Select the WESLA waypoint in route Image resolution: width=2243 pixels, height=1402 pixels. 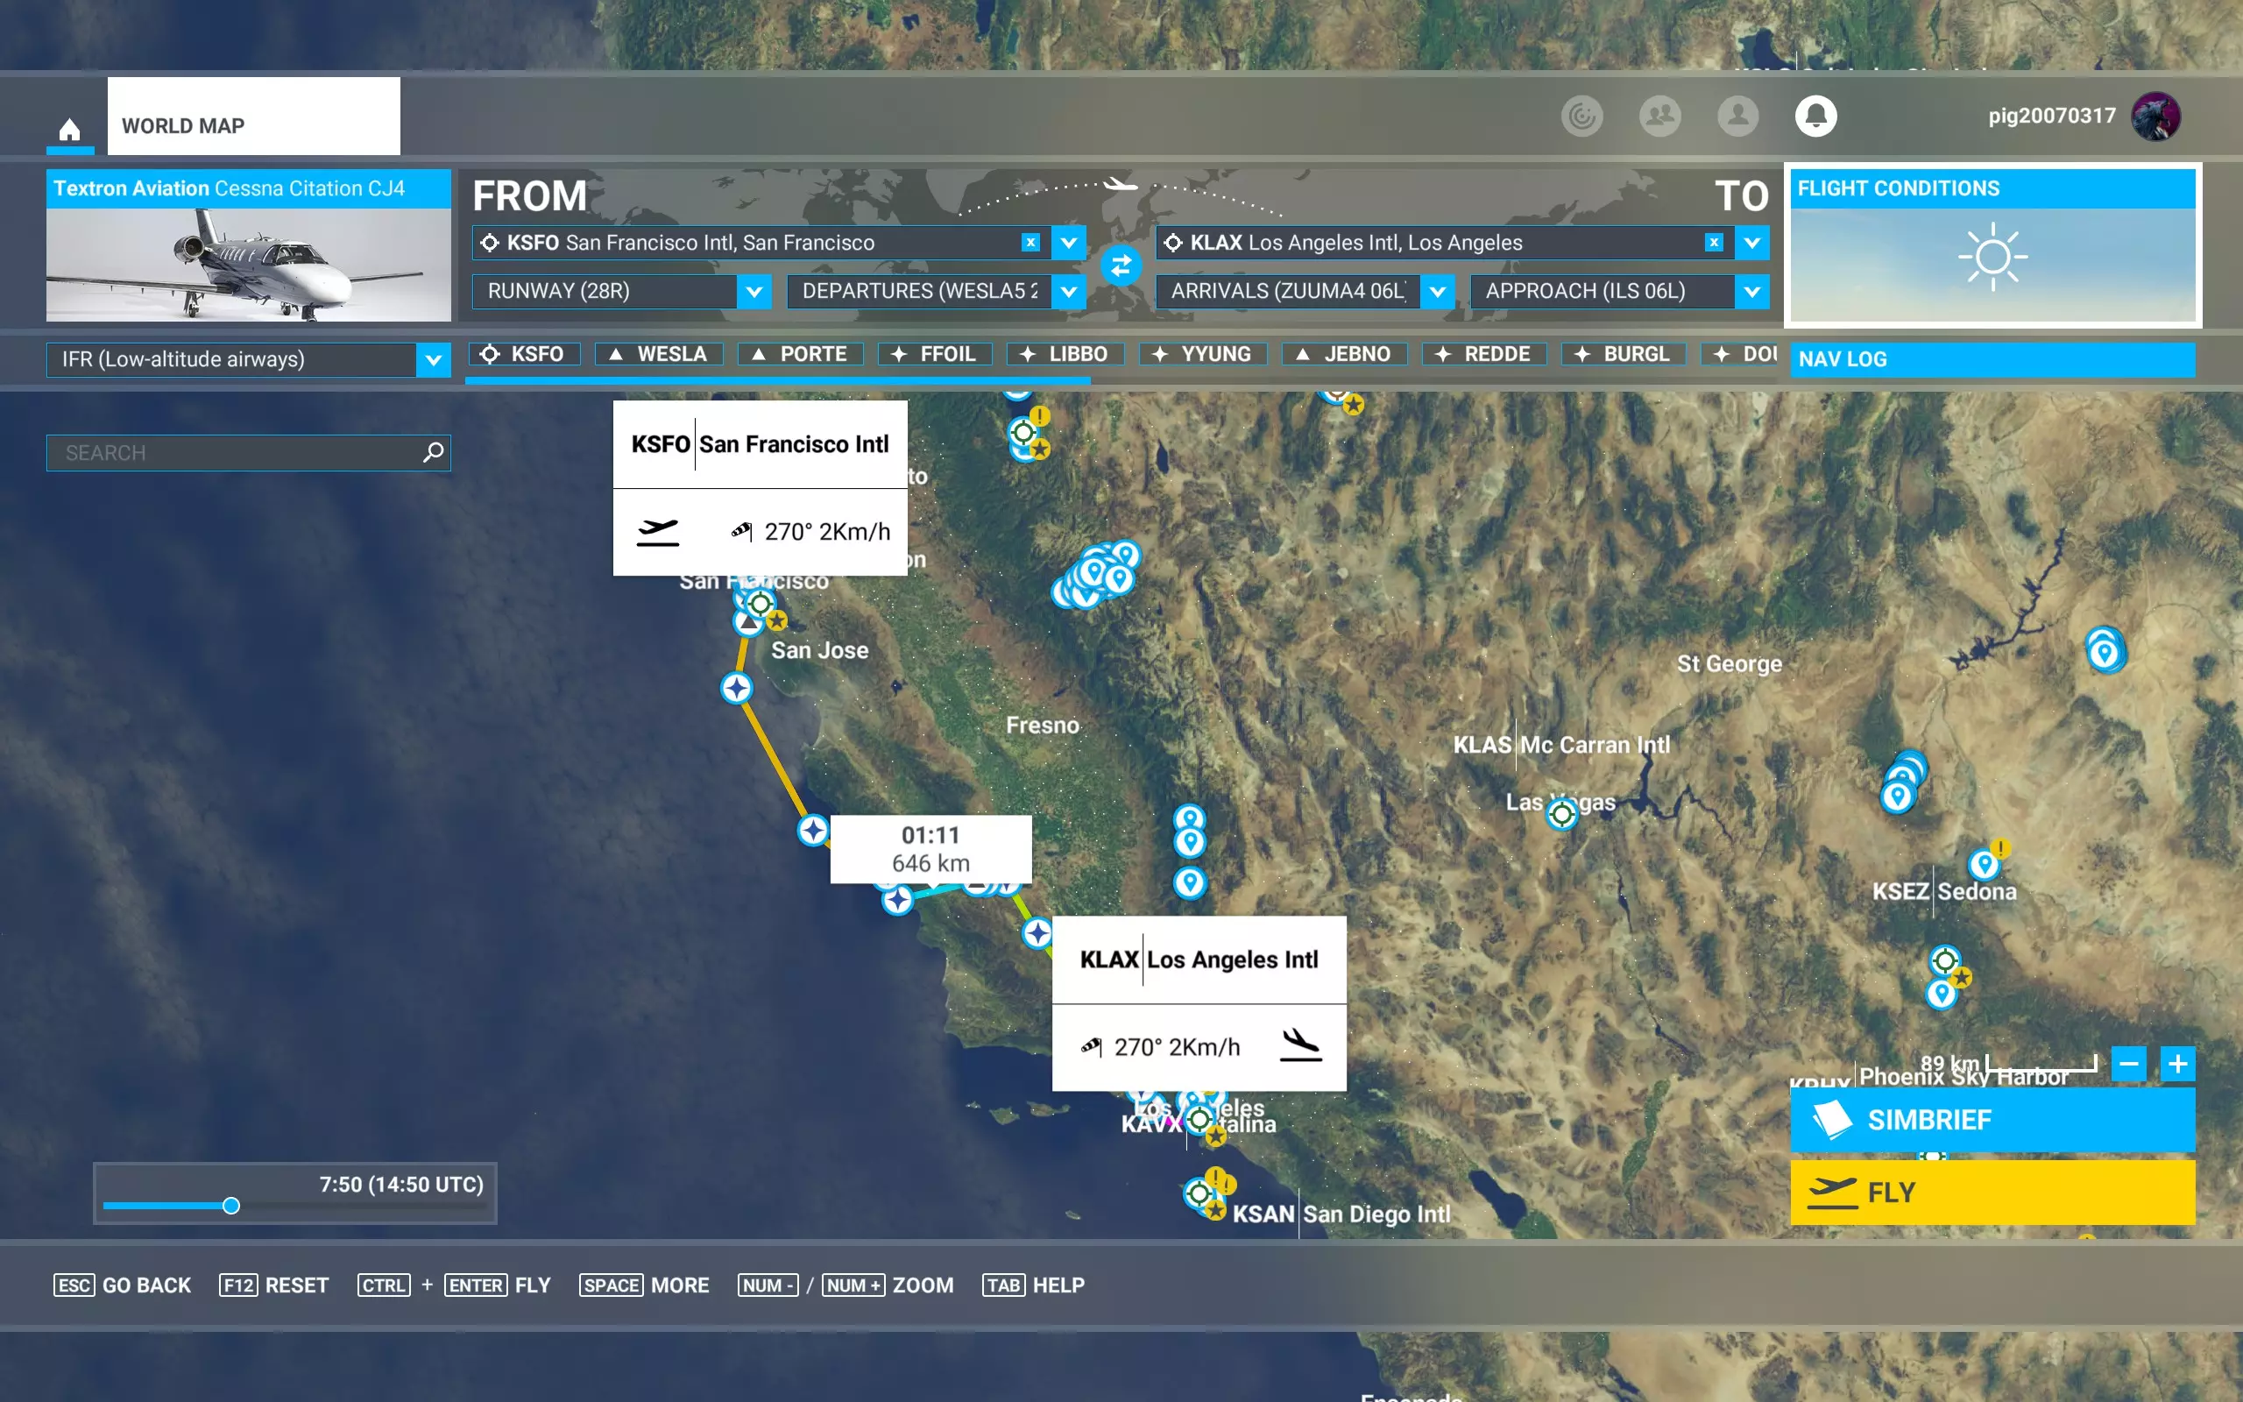click(x=659, y=354)
